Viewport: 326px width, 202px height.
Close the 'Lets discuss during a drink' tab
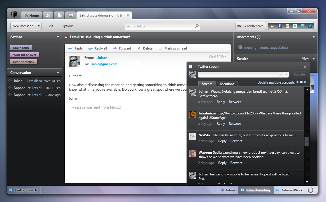point(128,15)
